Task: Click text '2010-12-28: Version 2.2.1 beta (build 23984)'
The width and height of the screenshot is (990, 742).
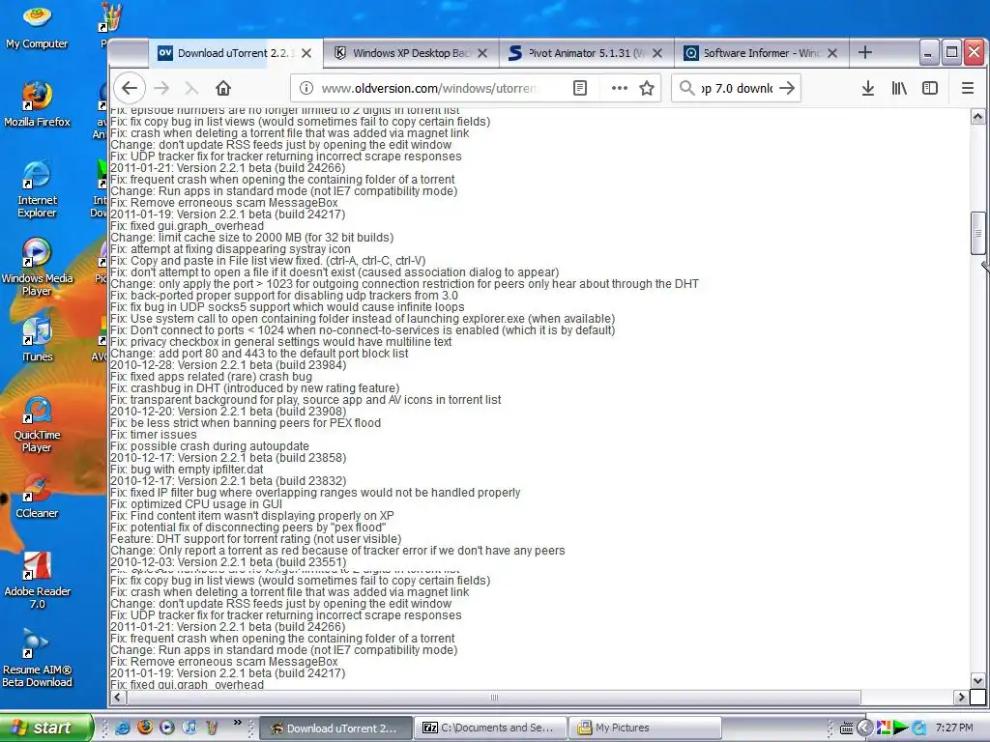Action: coord(228,364)
